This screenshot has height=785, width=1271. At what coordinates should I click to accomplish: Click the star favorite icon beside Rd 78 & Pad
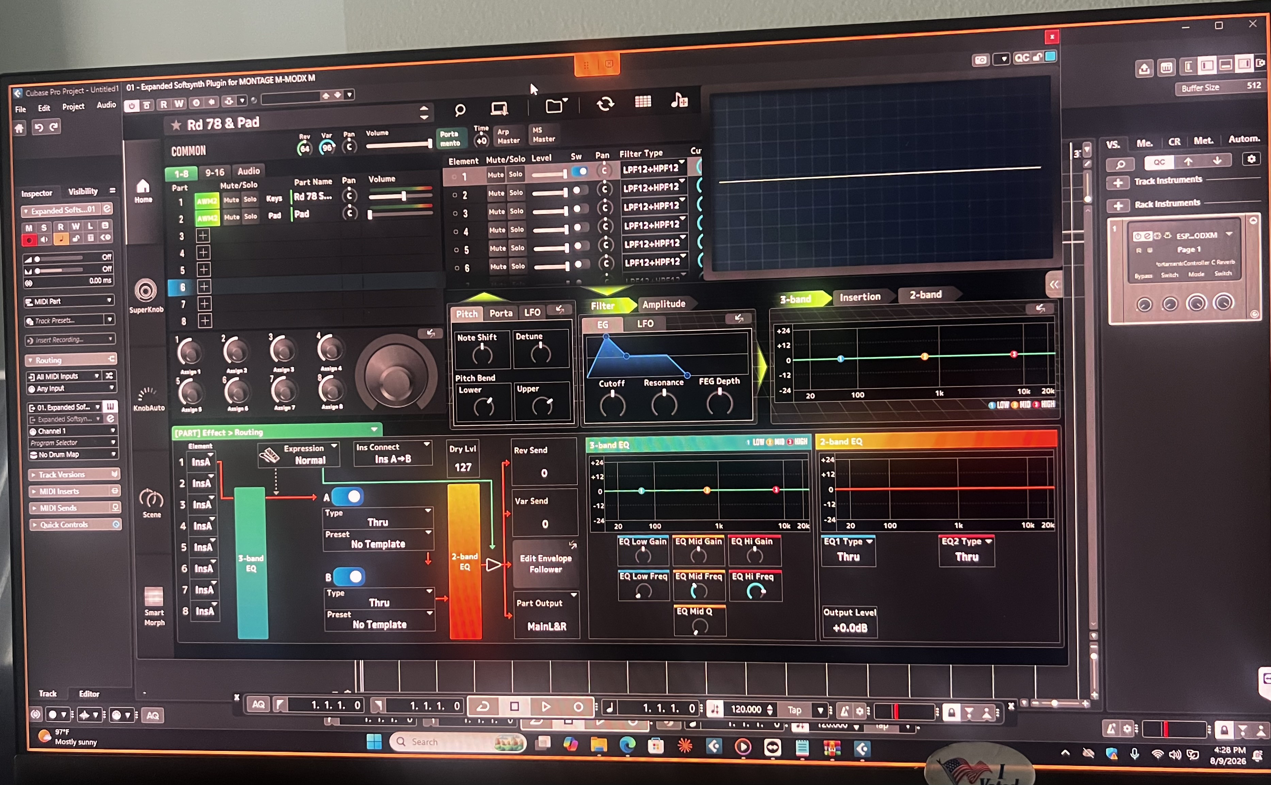176,125
